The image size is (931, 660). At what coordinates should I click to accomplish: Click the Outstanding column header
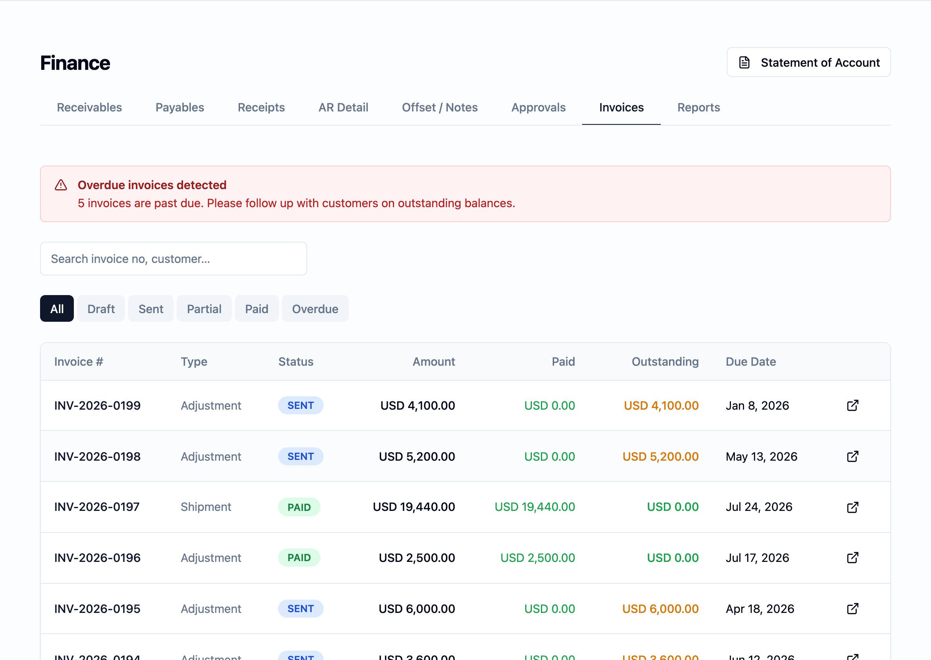[x=665, y=362]
